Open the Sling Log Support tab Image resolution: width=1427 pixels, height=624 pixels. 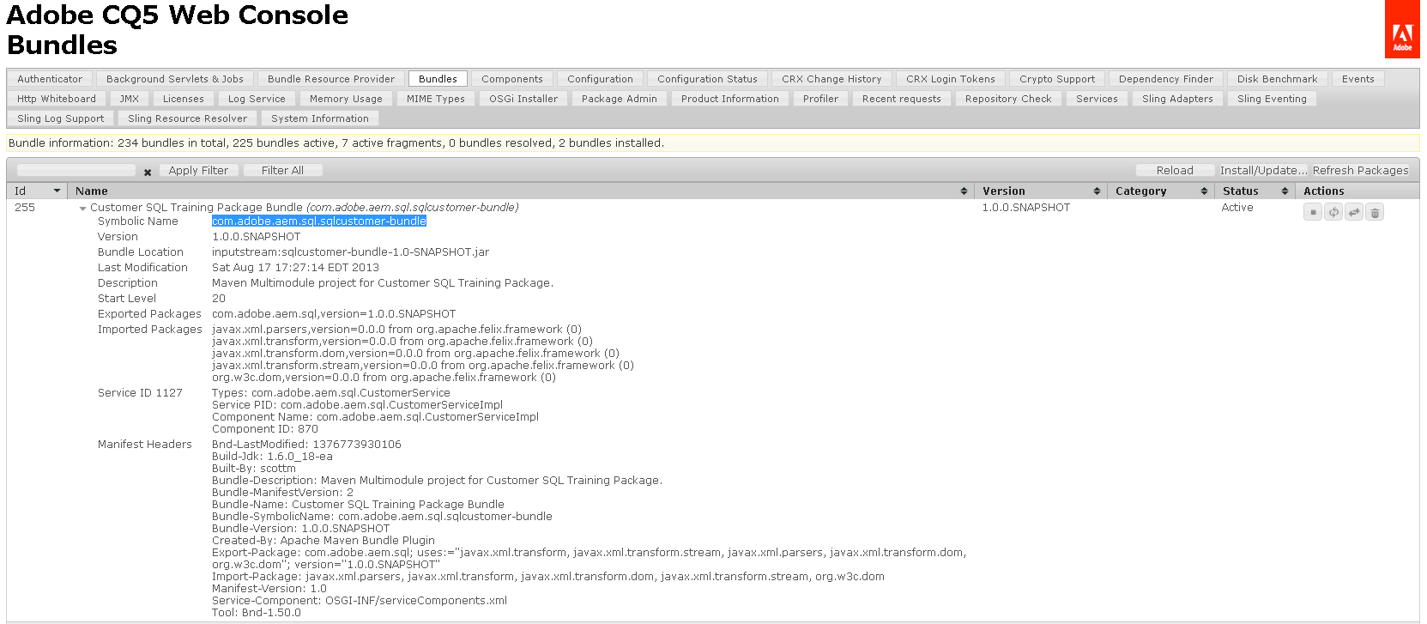point(60,118)
